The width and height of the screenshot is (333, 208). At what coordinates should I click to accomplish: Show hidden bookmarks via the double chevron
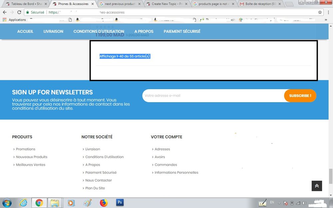coord(326,20)
